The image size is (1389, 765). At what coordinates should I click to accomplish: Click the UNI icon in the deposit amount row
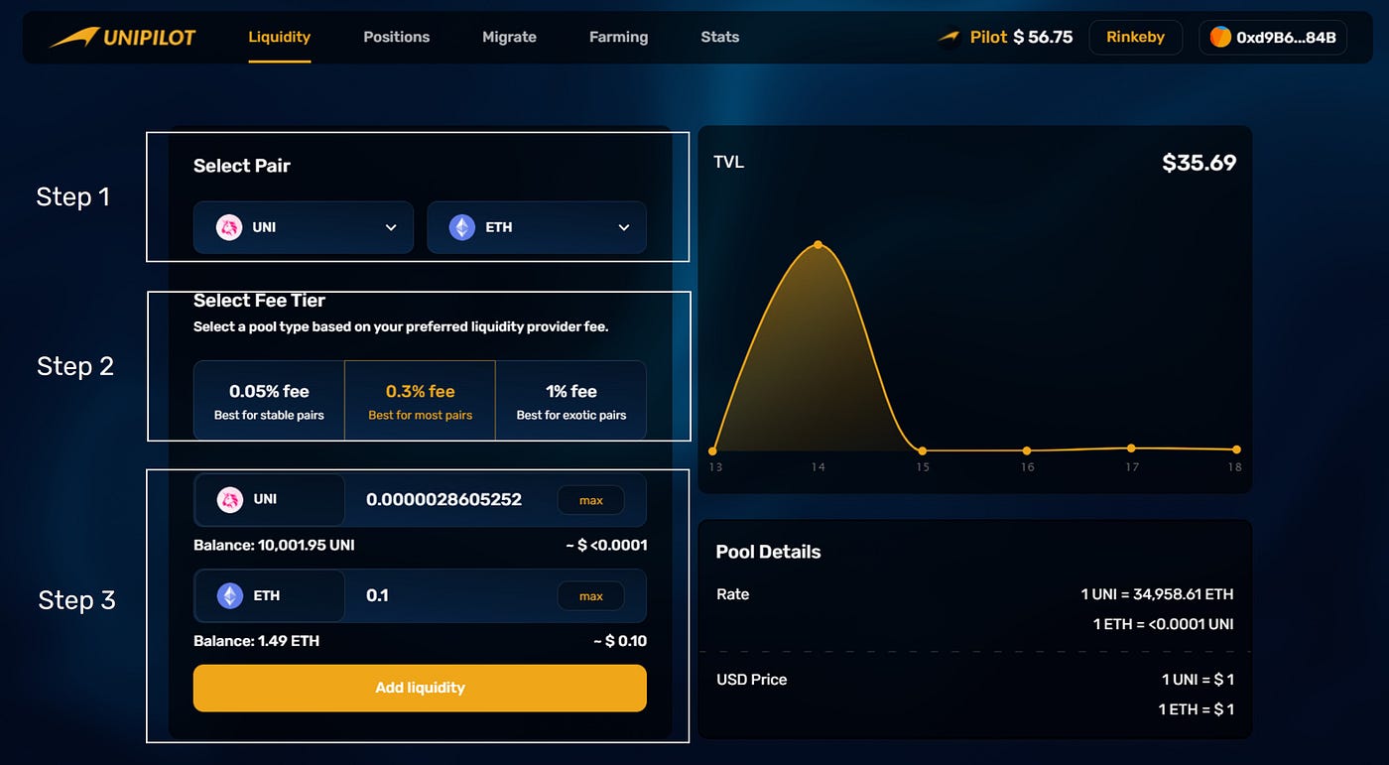(229, 499)
